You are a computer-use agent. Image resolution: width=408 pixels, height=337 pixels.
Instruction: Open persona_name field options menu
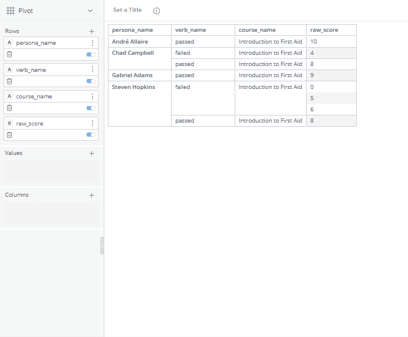(x=93, y=43)
